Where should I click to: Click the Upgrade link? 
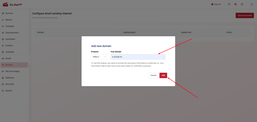pyautogui.click(x=216, y=4)
